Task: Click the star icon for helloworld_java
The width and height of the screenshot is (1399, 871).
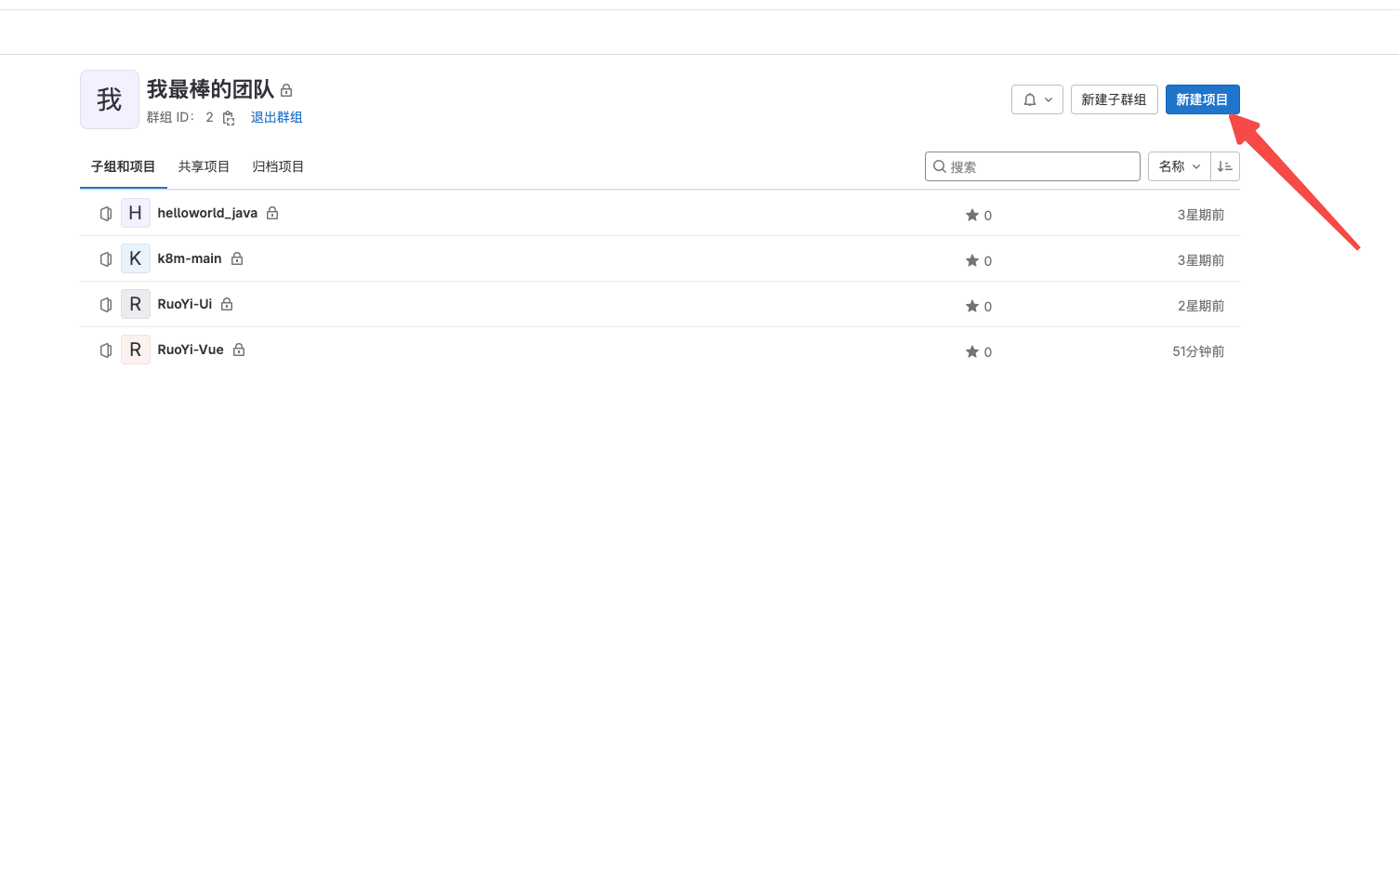Action: [972, 215]
